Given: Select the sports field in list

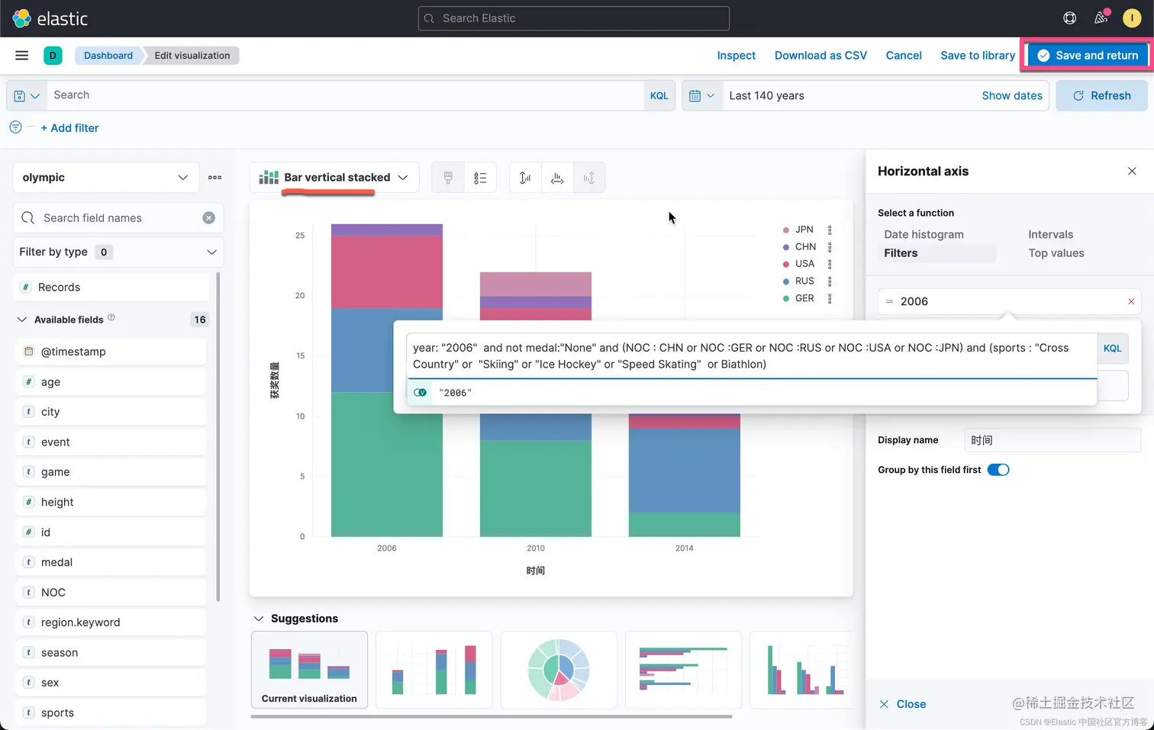Looking at the screenshot, I should pos(111,712).
